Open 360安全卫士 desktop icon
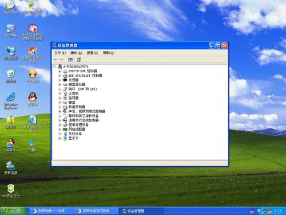This screenshot has height=215, width=286. coord(11,191)
